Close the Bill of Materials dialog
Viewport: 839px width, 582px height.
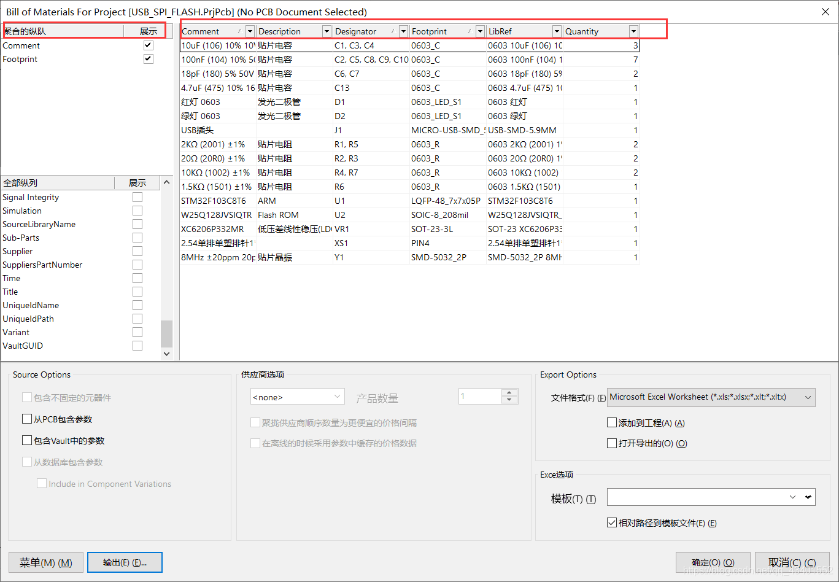pyautogui.click(x=825, y=12)
